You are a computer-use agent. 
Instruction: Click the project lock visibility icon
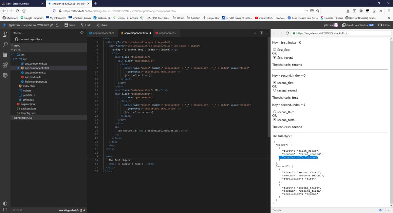[x=57, y=25]
